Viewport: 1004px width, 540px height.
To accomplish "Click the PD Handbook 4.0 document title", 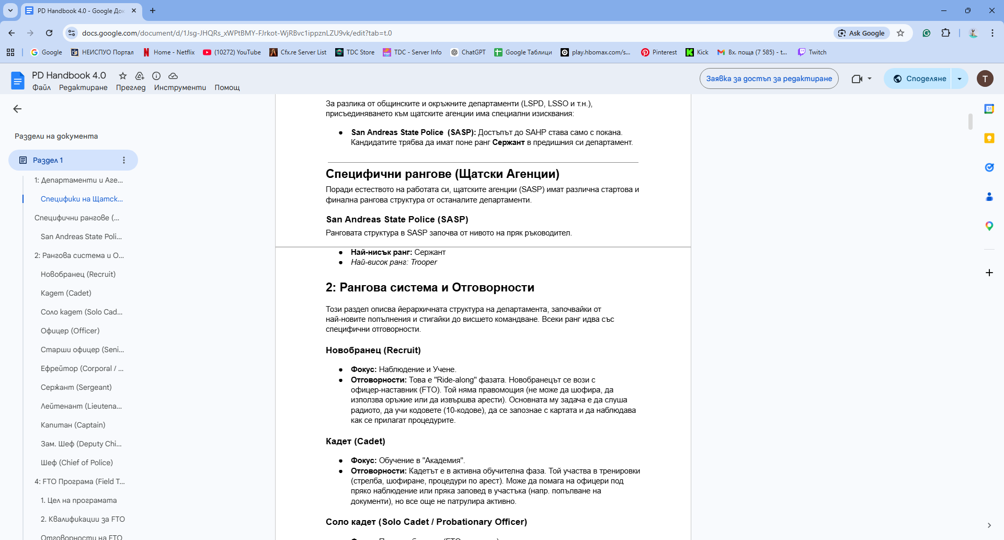I will click(x=69, y=75).
